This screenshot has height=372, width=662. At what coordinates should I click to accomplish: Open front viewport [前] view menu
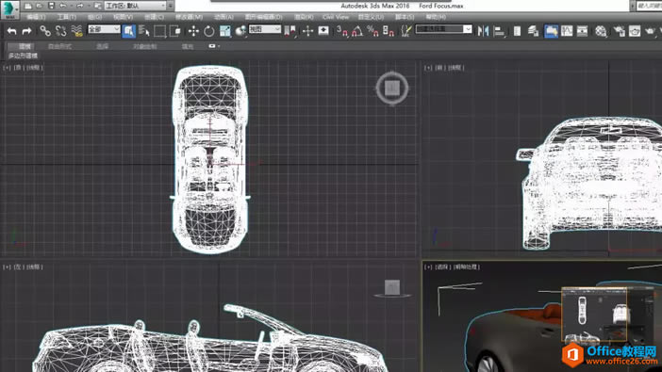pos(439,68)
